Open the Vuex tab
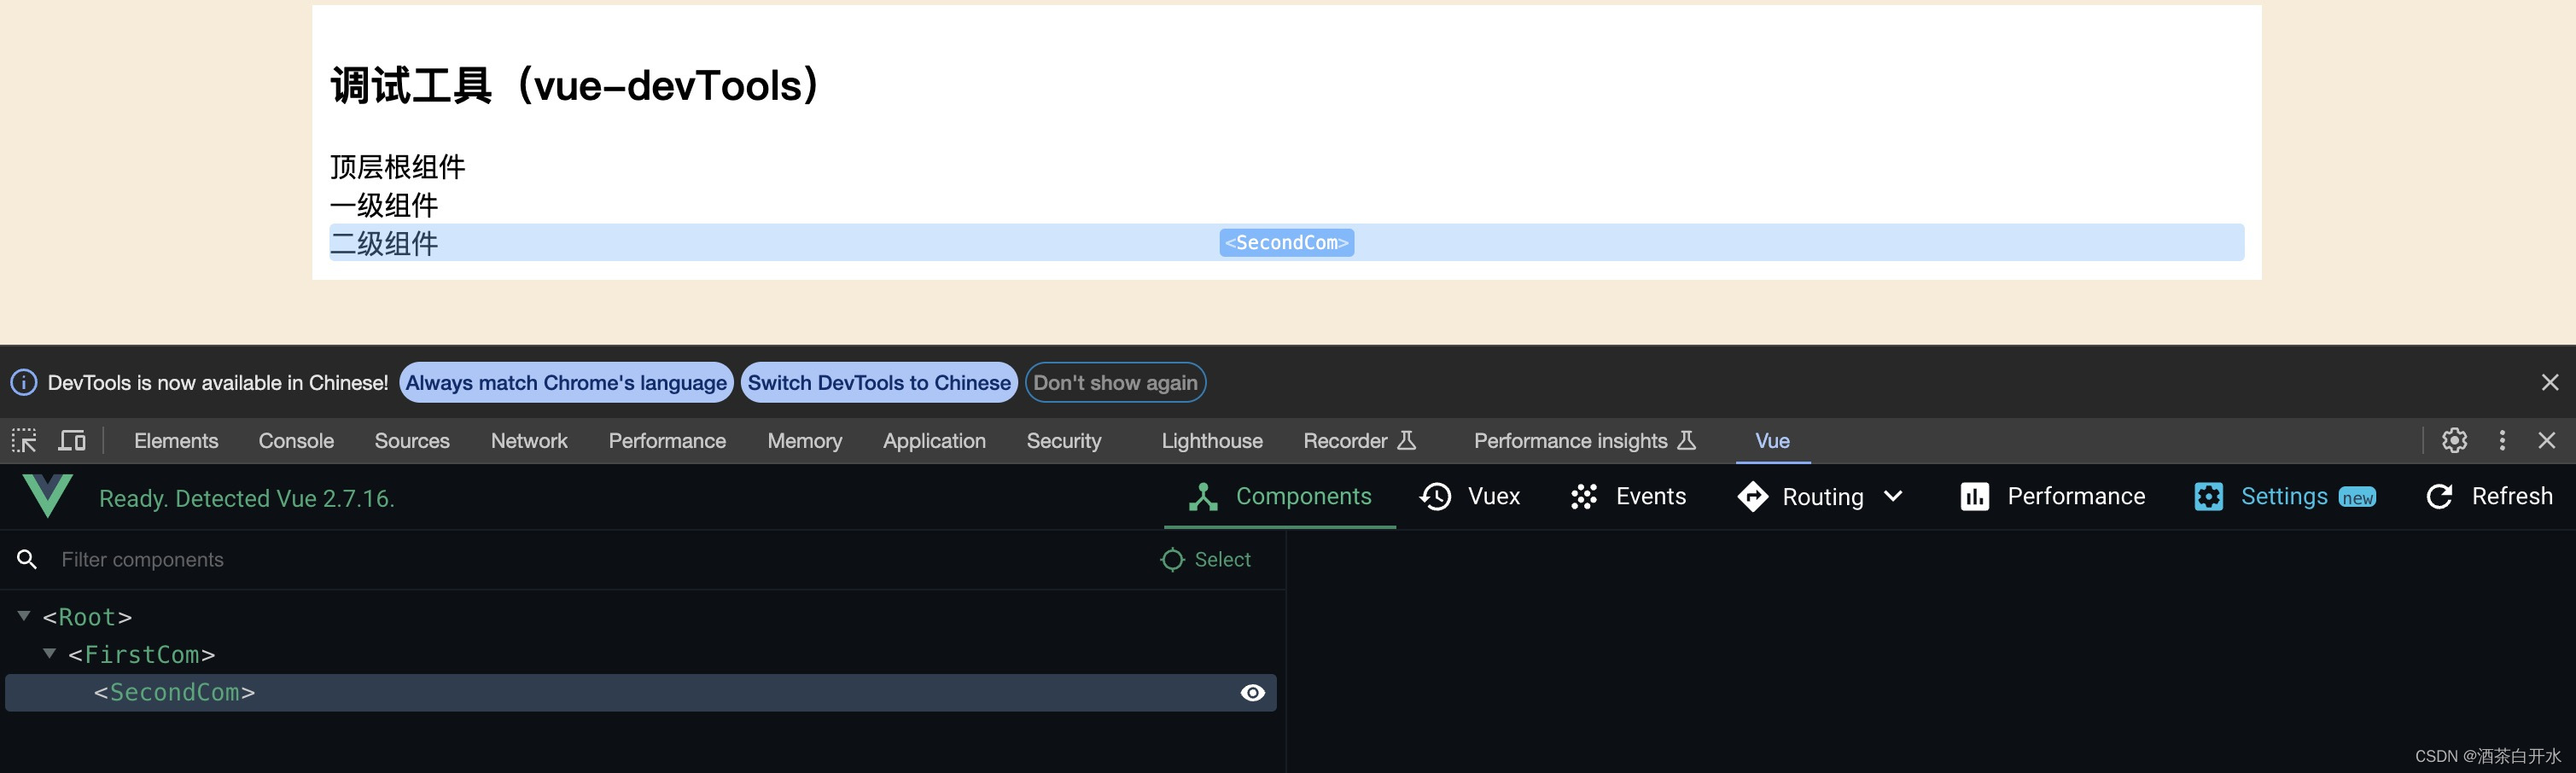The image size is (2576, 773). point(1470,497)
